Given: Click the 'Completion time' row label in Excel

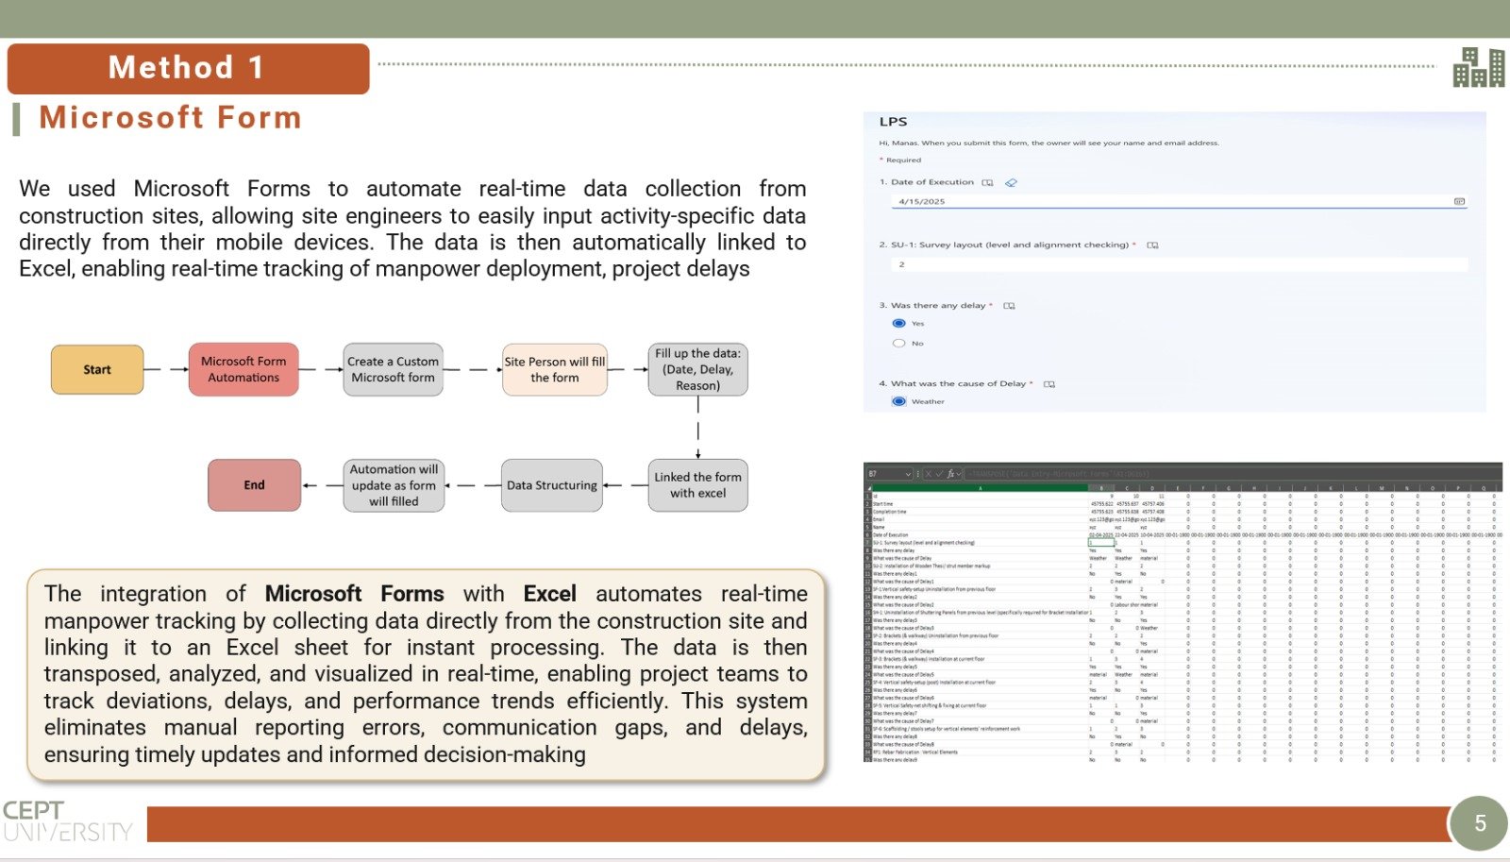Looking at the screenshot, I should (x=890, y=512).
